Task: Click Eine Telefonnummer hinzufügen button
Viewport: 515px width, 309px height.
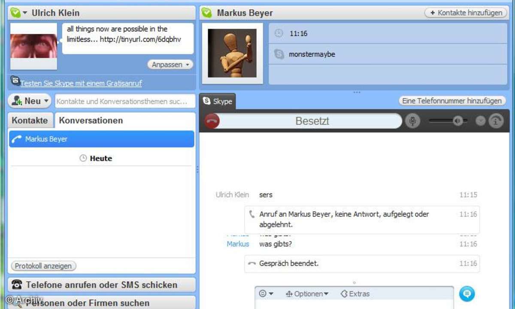Action: 453,101
